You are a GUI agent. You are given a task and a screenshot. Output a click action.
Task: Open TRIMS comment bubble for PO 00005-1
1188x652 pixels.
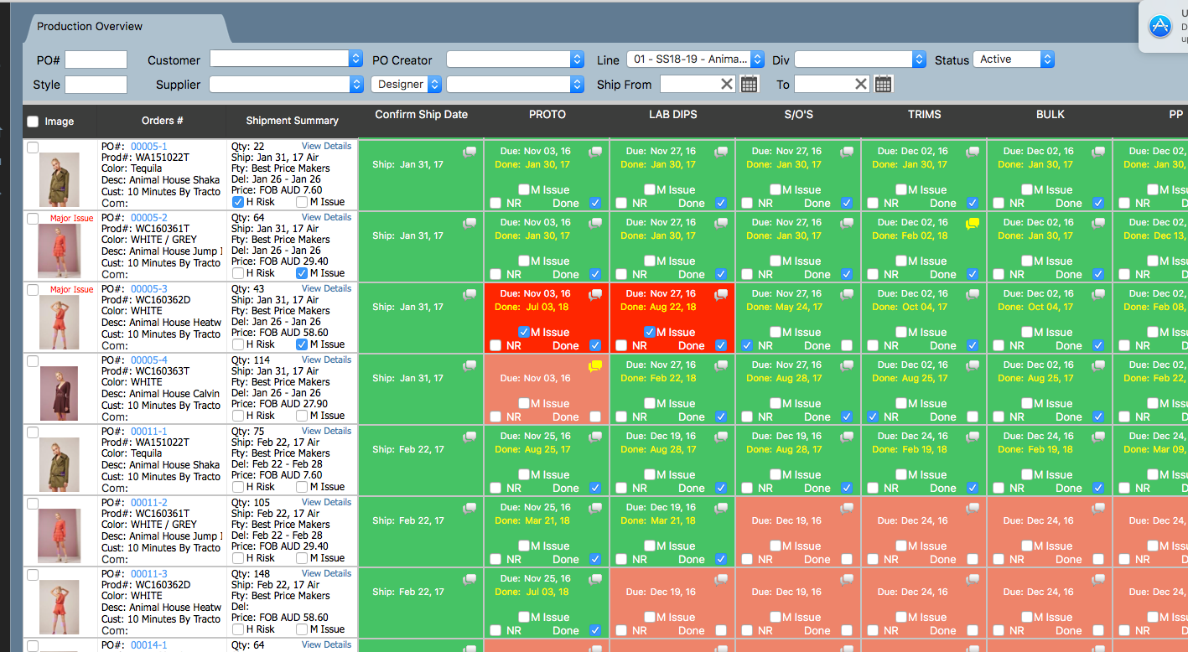[x=973, y=152]
